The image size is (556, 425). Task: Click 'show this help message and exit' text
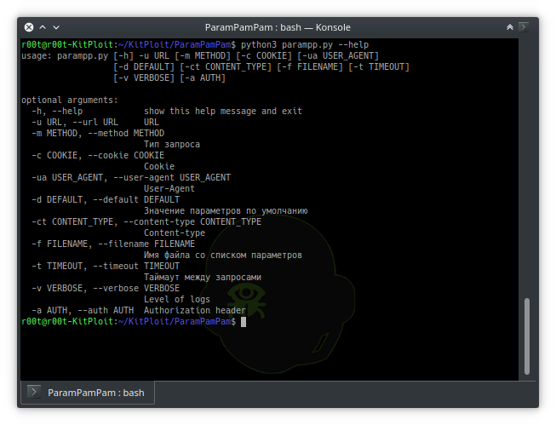[x=223, y=111]
